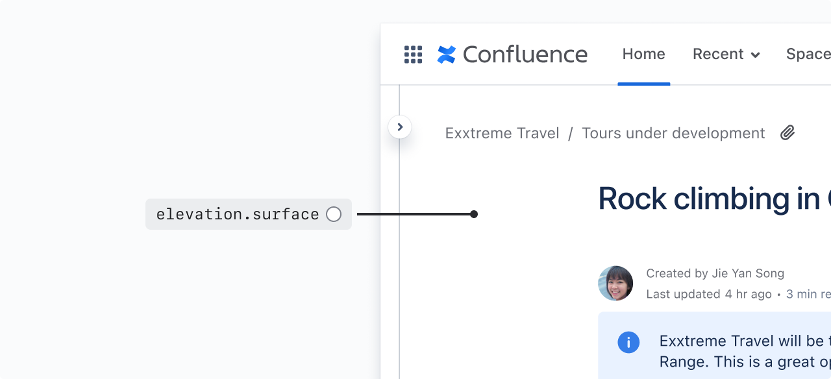The image size is (831, 379).
Task: Expand the sidebar using the chevron button
Action: click(400, 127)
